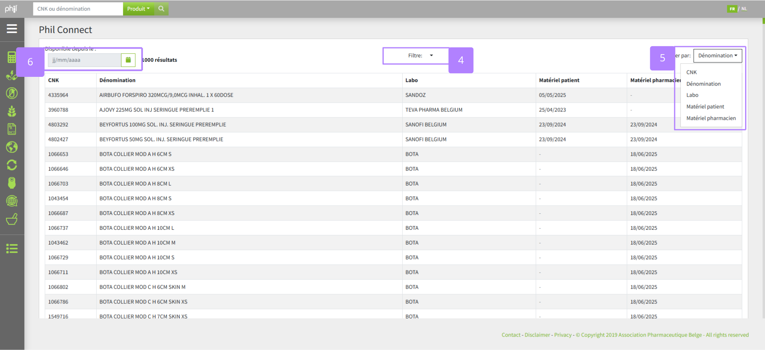
Task: Switch language to FR
Action: (x=732, y=9)
